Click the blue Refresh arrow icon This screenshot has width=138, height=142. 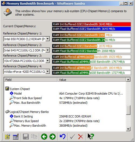pos(63,136)
